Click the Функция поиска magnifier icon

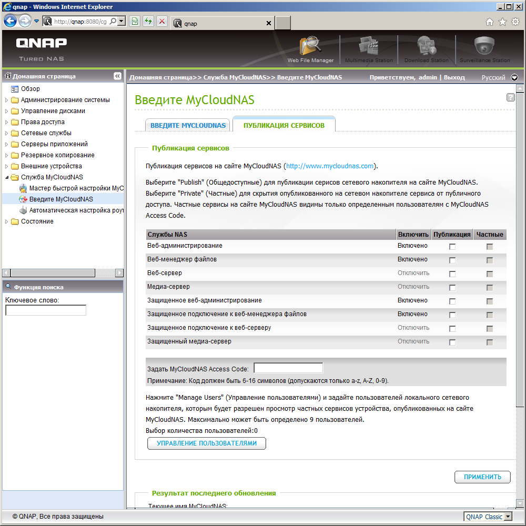[x=8, y=287]
